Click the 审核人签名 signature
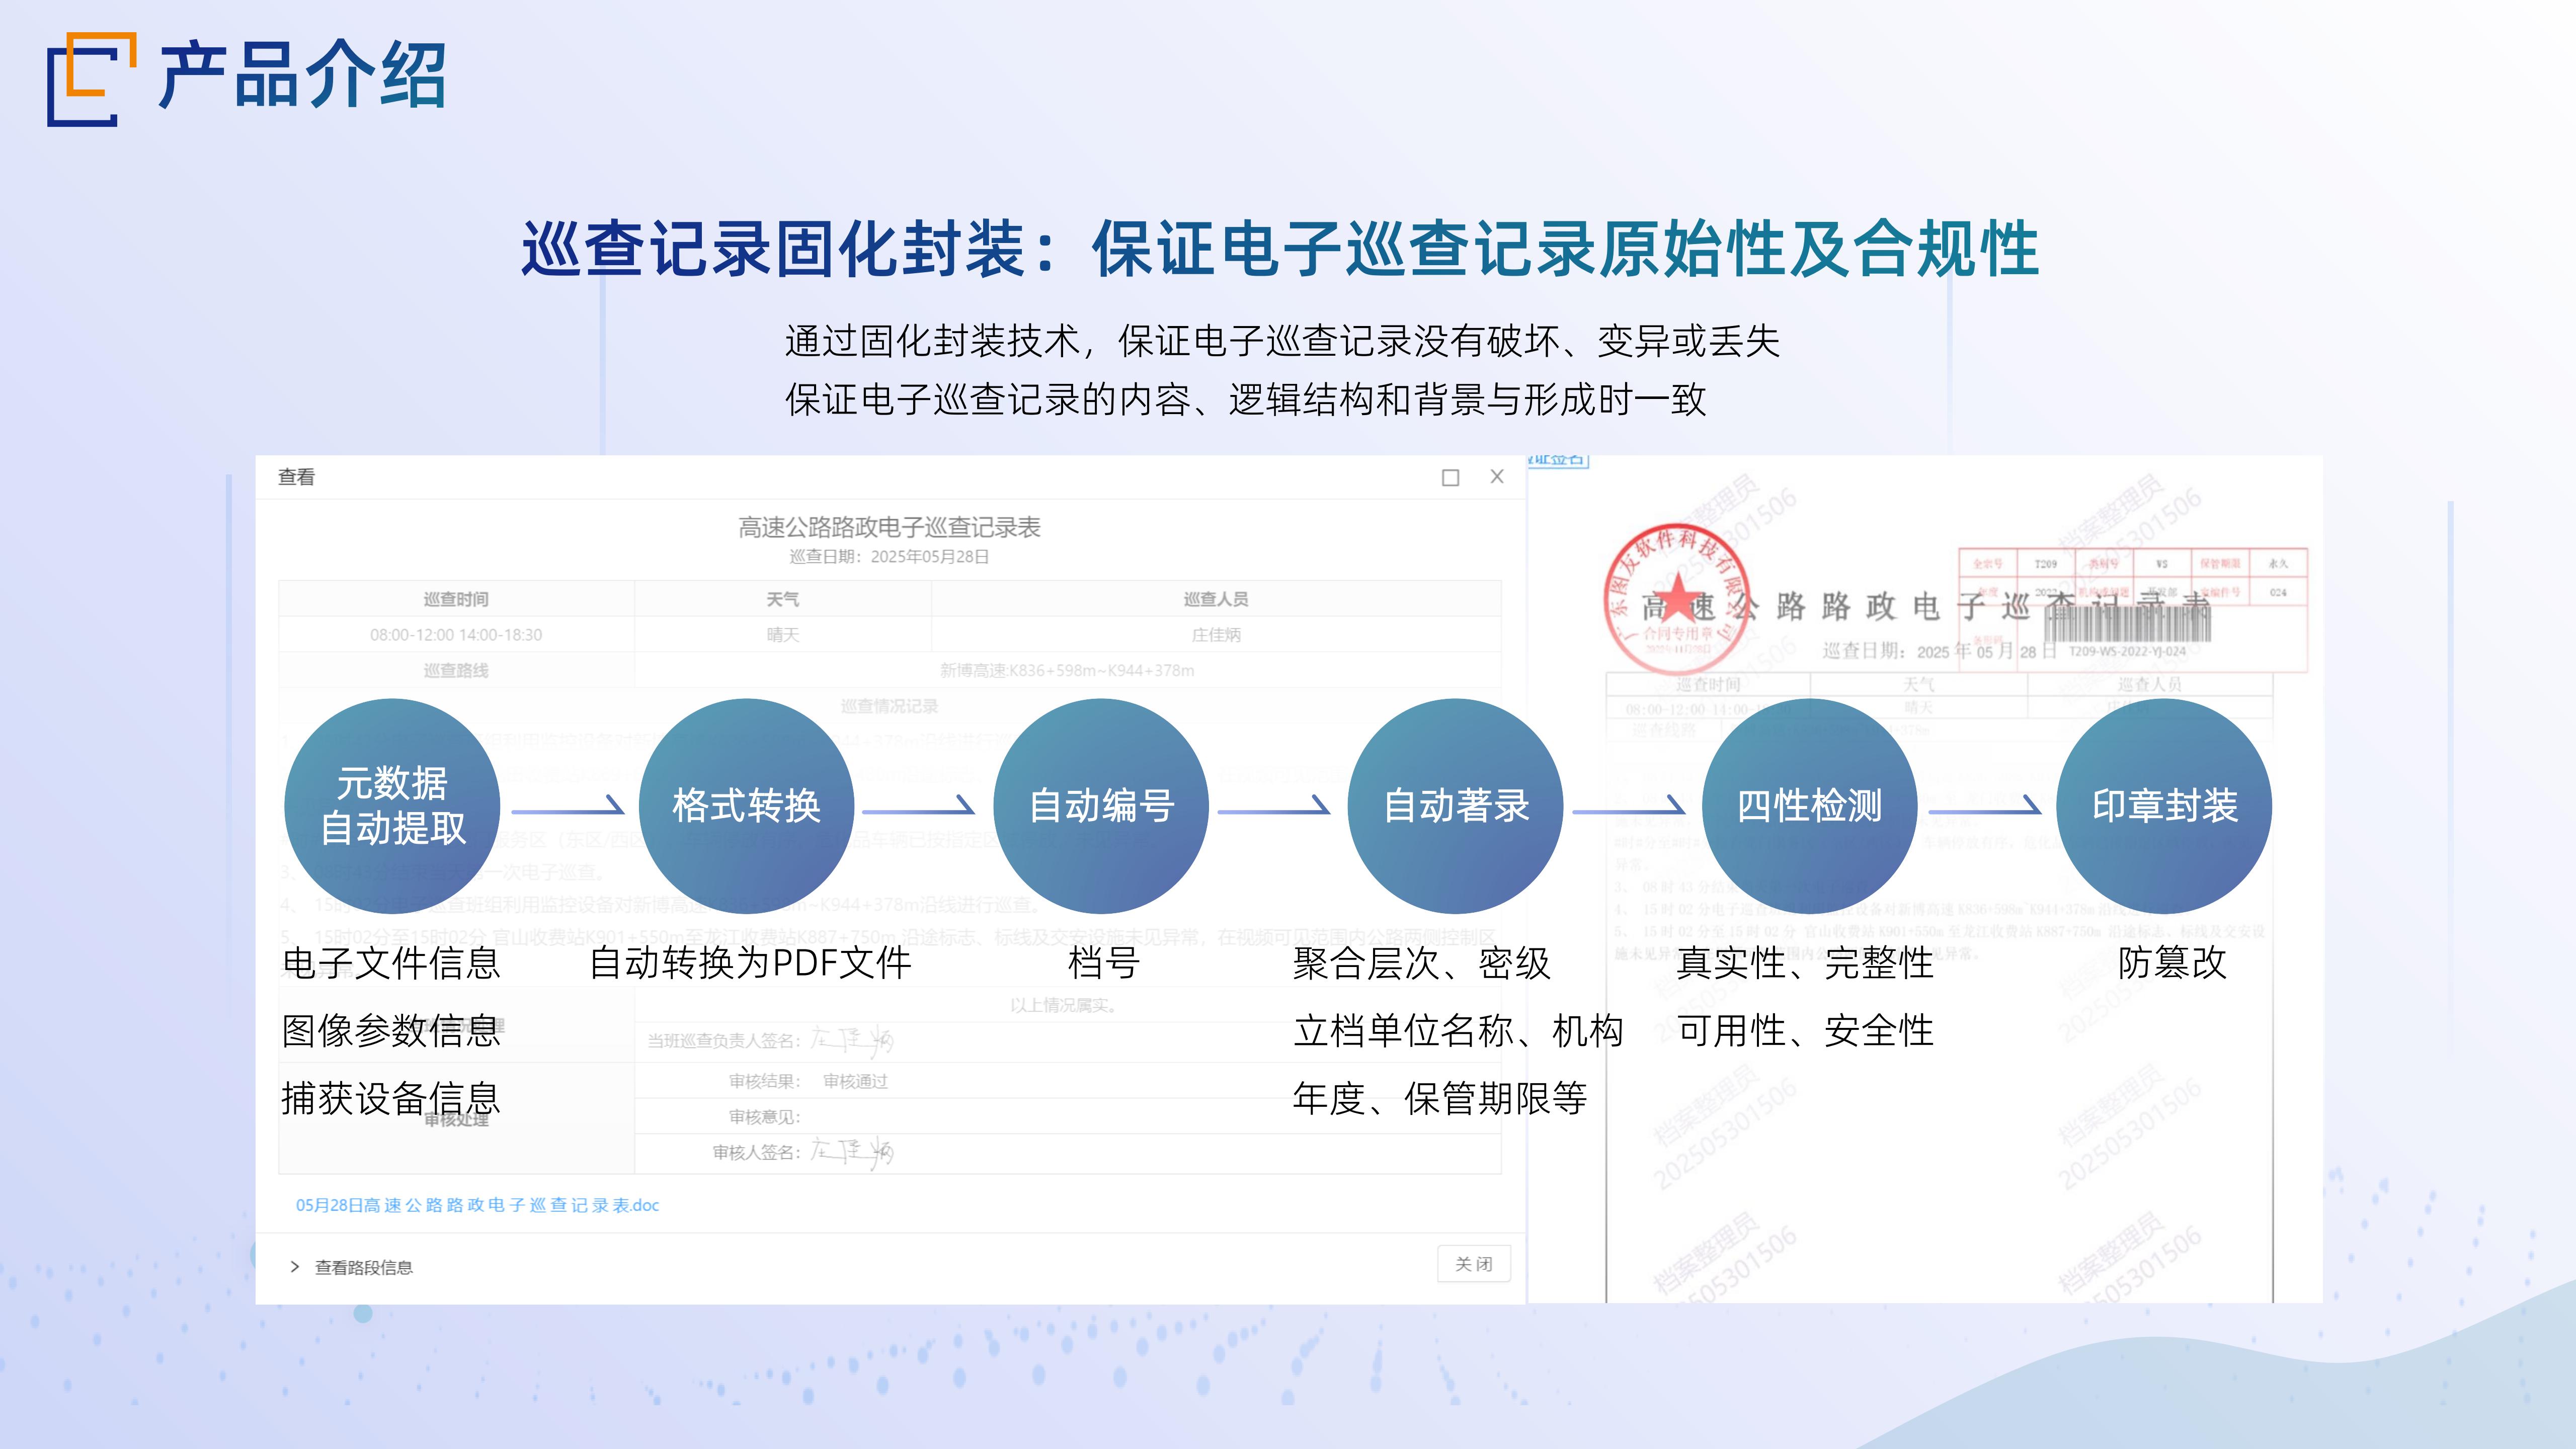The width and height of the screenshot is (2576, 1449). click(851, 1152)
